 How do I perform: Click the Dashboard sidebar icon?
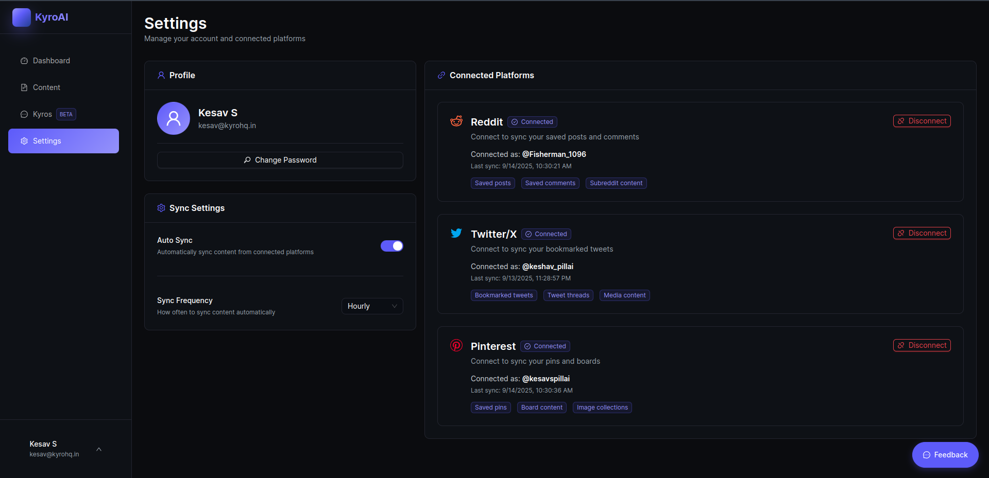(x=24, y=61)
